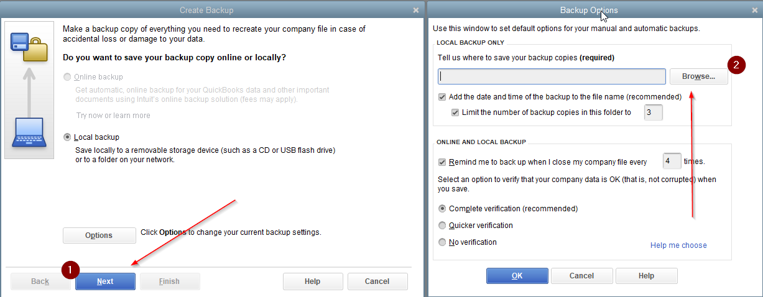Image resolution: width=763 pixels, height=297 pixels.
Task: Click the reminder frequency times field
Action: pos(672,161)
